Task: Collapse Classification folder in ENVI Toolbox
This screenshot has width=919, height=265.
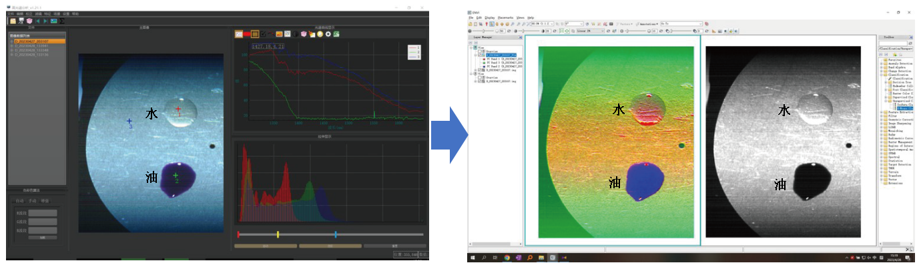Action: point(881,75)
